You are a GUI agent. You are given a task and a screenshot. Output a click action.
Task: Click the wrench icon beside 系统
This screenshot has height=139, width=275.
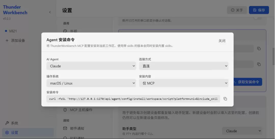coord(7,123)
